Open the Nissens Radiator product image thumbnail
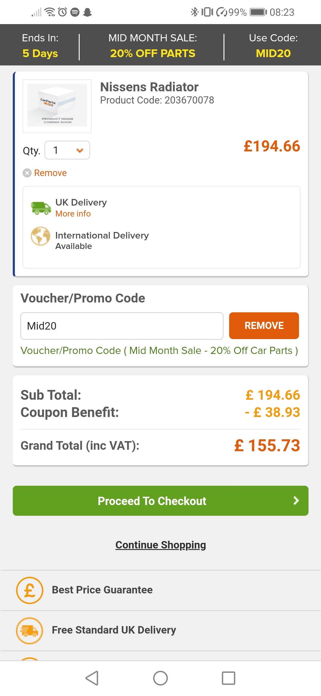 (57, 106)
